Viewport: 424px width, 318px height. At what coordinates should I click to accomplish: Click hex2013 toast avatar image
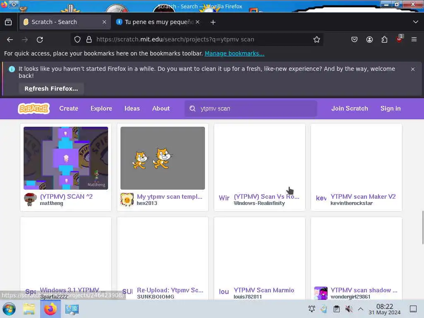coord(127,200)
